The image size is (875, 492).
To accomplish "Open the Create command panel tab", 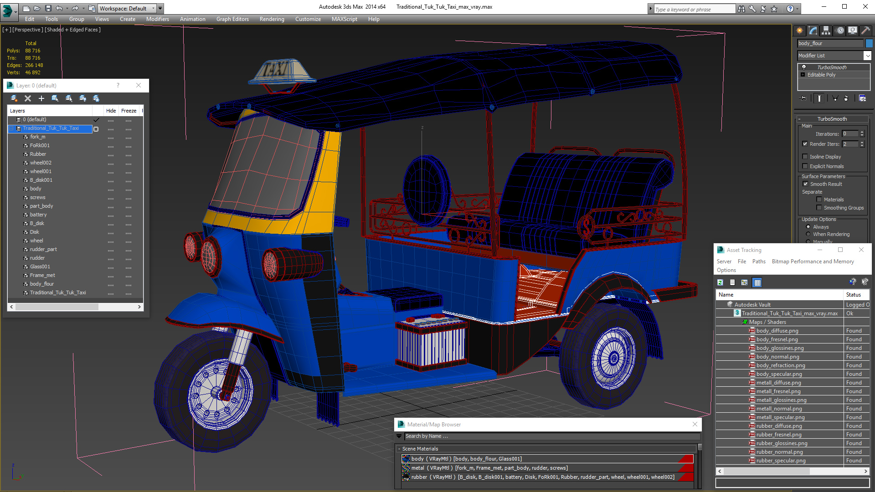I will click(799, 31).
